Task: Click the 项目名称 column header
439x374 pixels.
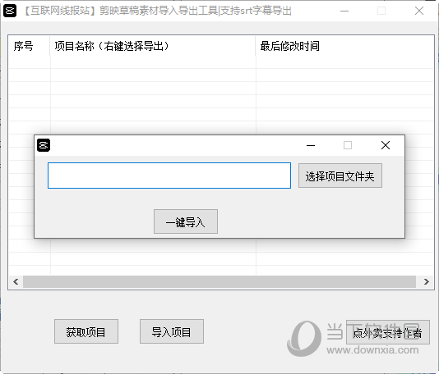Action: tap(153, 46)
